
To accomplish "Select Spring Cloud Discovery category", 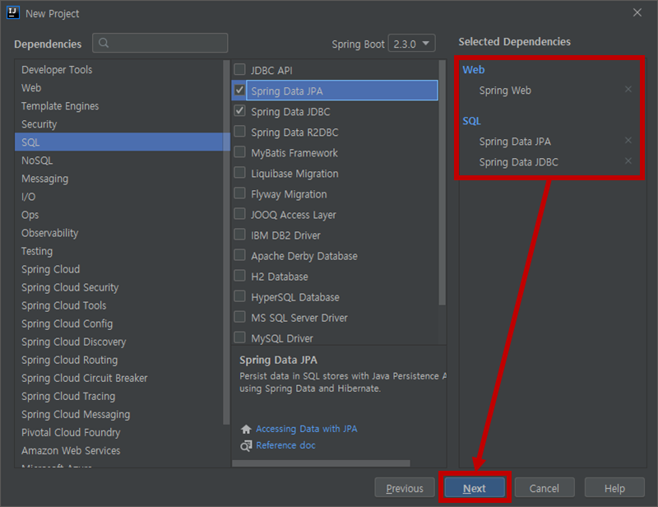I will coord(119,342).
